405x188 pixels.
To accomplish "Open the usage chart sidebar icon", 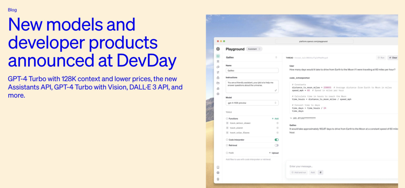I will [x=218, y=88].
